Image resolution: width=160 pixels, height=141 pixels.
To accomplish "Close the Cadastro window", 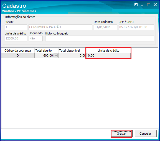I will point(155,5).
